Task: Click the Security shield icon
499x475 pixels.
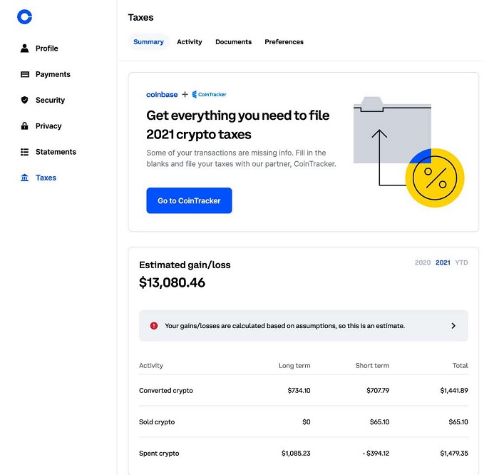Action: [25, 101]
